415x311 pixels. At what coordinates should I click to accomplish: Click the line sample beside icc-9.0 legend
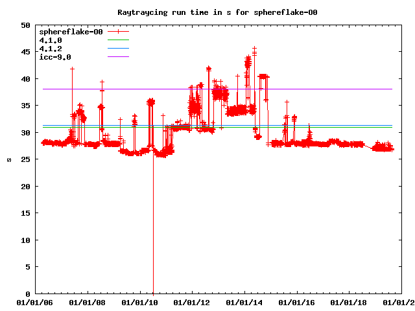pyautogui.click(x=118, y=57)
